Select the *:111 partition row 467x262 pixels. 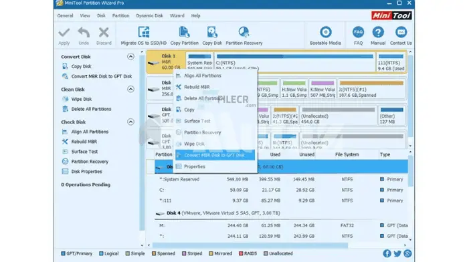point(281,201)
